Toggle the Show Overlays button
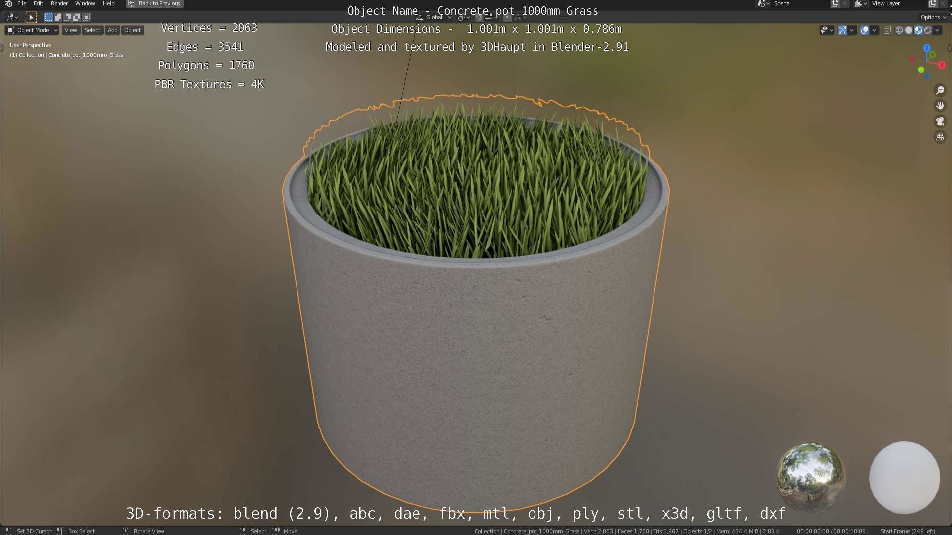Image resolution: width=952 pixels, height=535 pixels. click(x=865, y=30)
